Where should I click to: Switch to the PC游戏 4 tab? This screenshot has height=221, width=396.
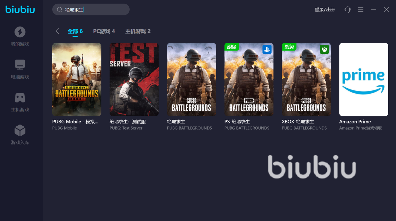[104, 31]
